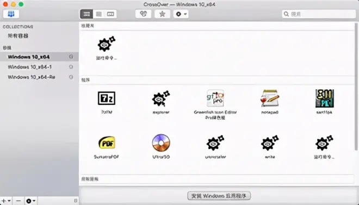This screenshot has width=359, height=205.
Task: Open the gear actions dropdown in toolbar
Action: 181,14
